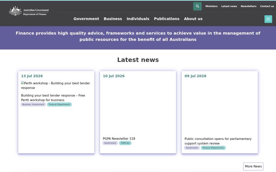Click the Perth workshop broken image thumbnail
276x172 pixels.
point(56,86)
